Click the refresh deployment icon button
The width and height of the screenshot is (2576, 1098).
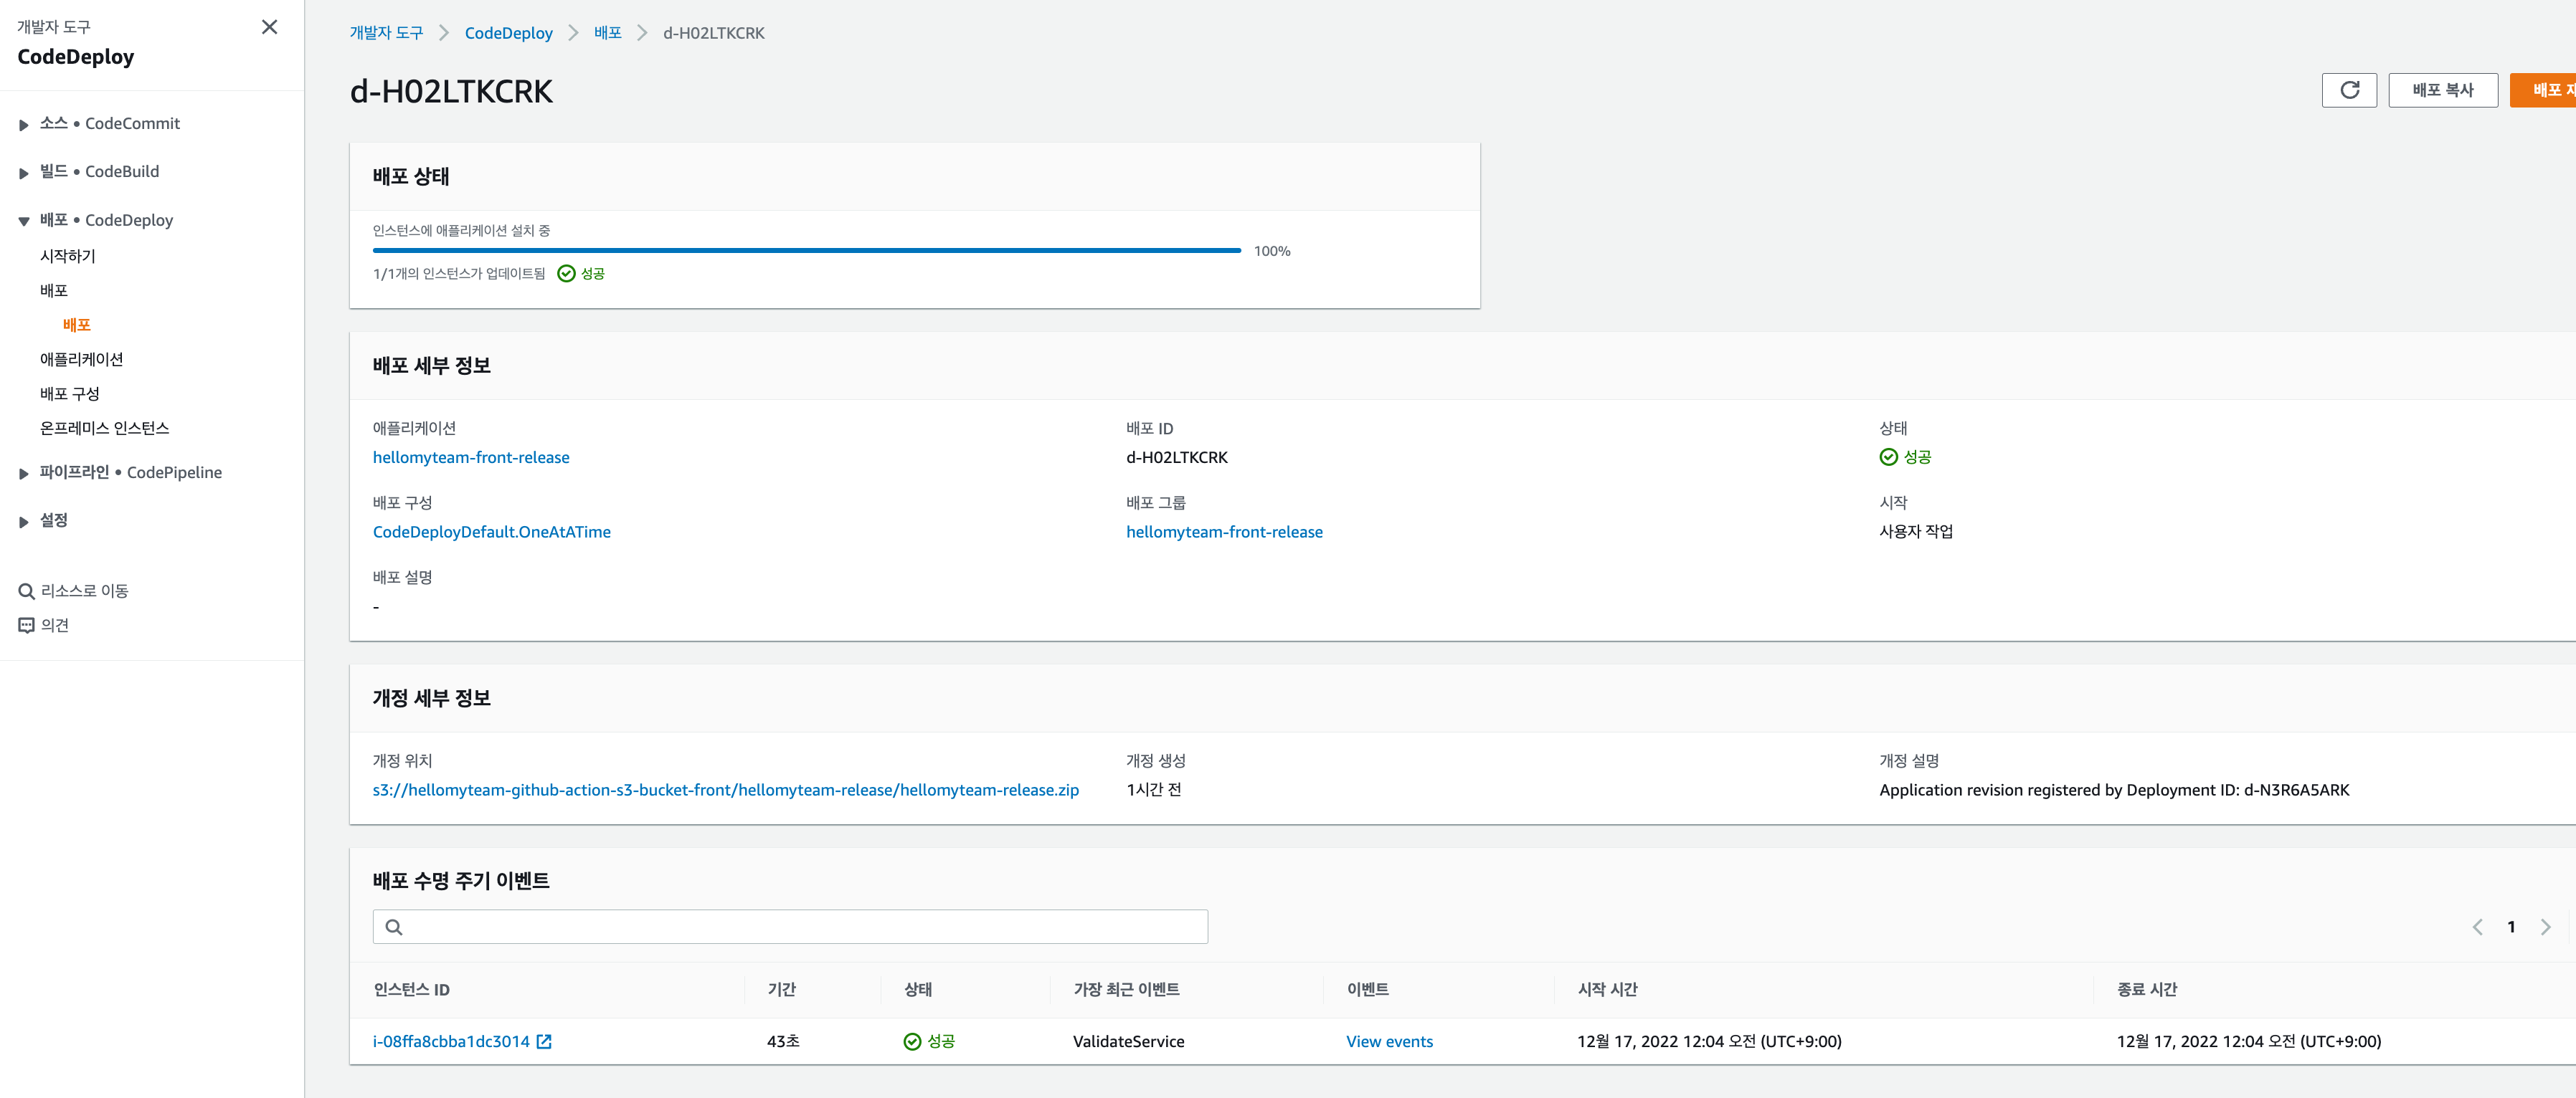[2349, 90]
